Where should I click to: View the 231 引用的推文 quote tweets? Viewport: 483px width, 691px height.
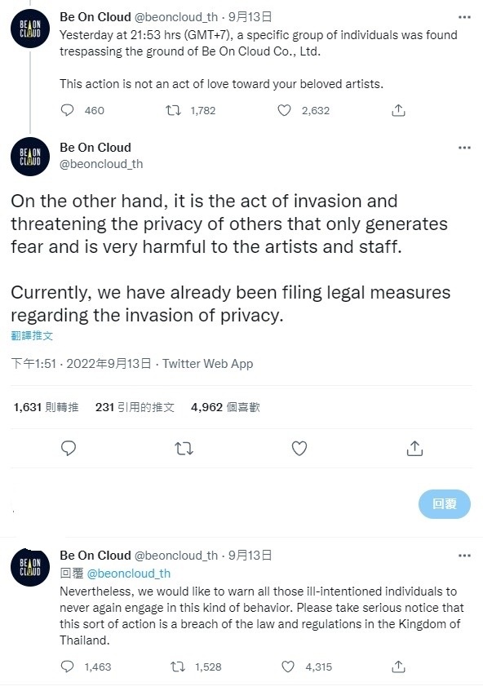pos(135,407)
